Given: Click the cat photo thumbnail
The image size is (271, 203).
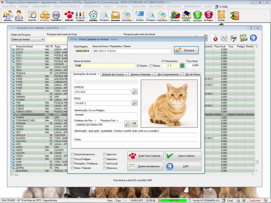Looking at the screenshot, I should [169, 104].
